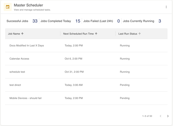Click run time of Docs Modified job
Screen dimensions: 173x126
tap(73, 46)
